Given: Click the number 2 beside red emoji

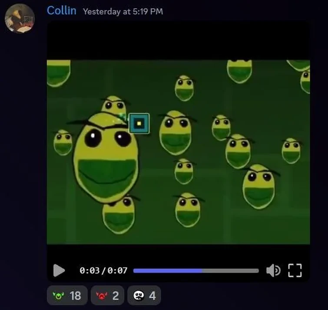Looking at the screenshot, I should (116, 296).
